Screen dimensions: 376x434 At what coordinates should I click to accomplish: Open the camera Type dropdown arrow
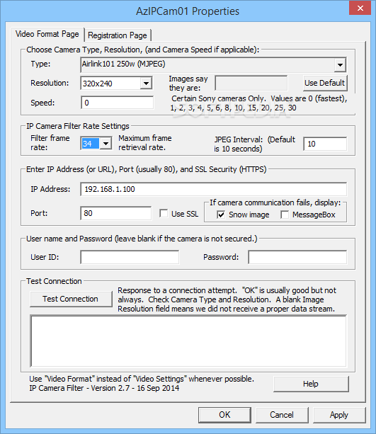[340, 65]
